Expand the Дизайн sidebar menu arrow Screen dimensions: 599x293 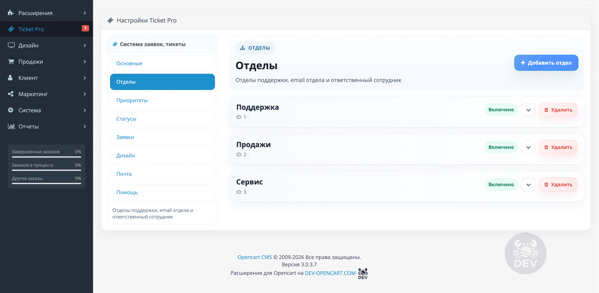point(85,46)
